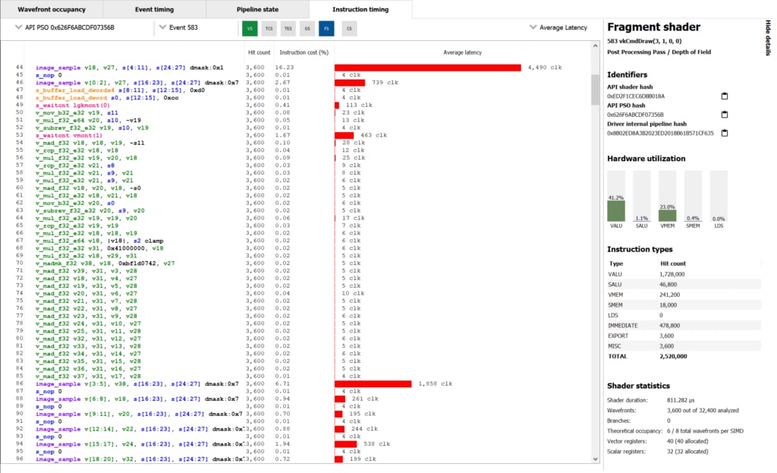Switch to the Wavefront occupancy tab
This screenshot has height=473, width=777.
pyautogui.click(x=50, y=10)
